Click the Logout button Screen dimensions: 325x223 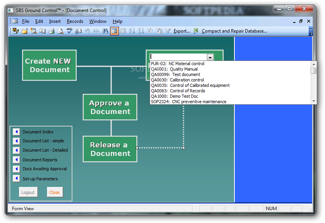pos(28,192)
